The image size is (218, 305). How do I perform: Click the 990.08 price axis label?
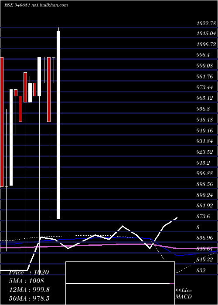tap(205, 66)
